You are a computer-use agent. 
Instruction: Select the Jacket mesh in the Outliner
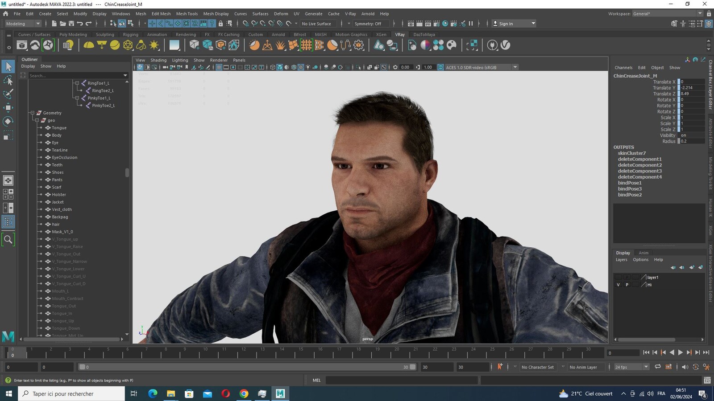point(58,202)
